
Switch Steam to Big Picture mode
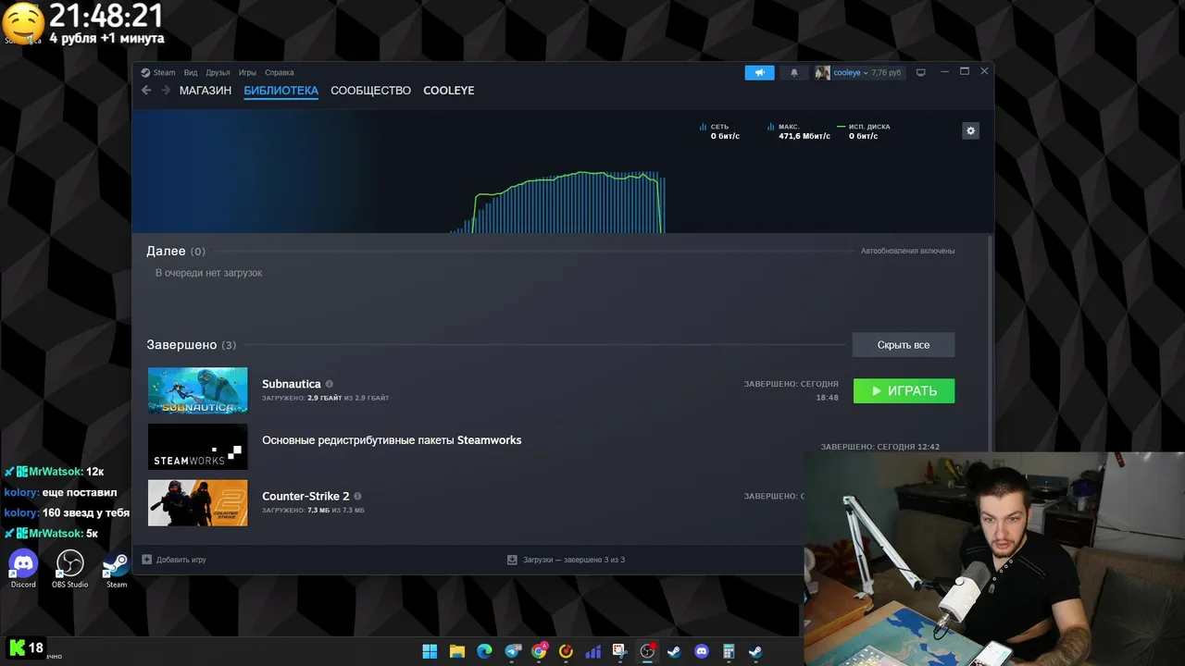pos(920,72)
